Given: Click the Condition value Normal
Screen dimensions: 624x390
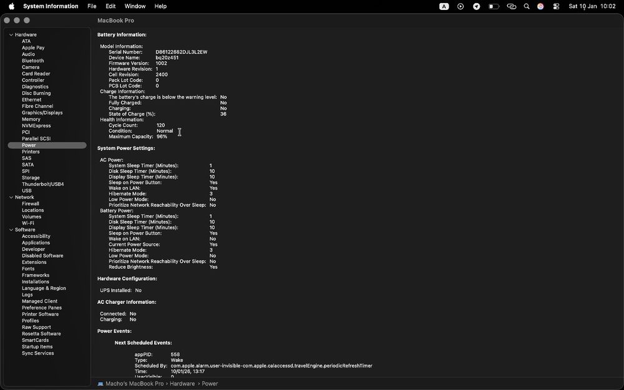Looking at the screenshot, I should [x=165, y=131].
